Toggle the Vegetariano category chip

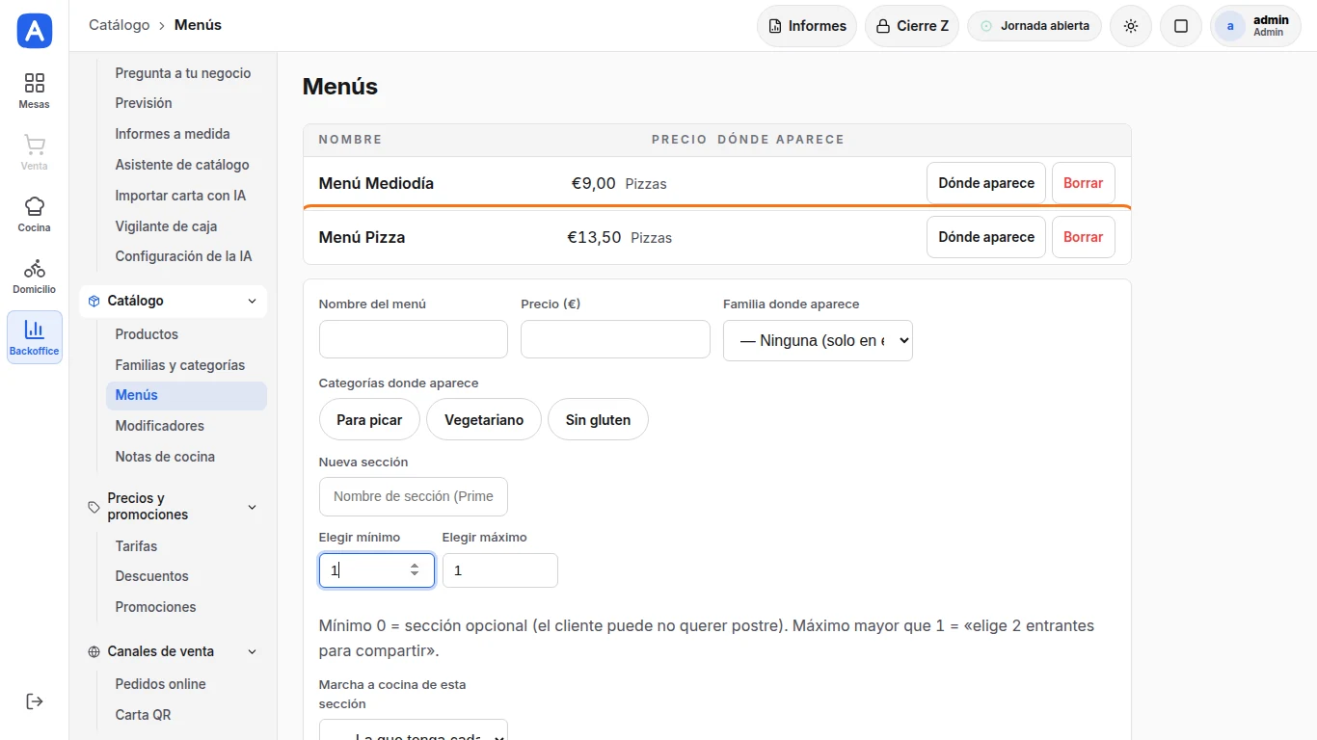coord(484,420)
